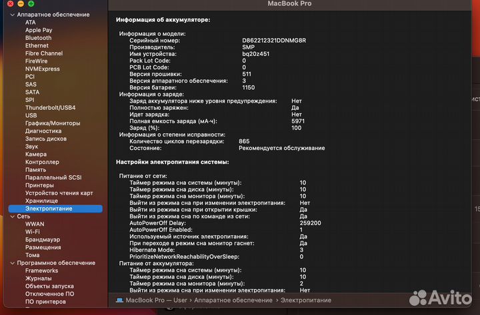Collapse the Сеть section chevron

[x=12, y=216]
